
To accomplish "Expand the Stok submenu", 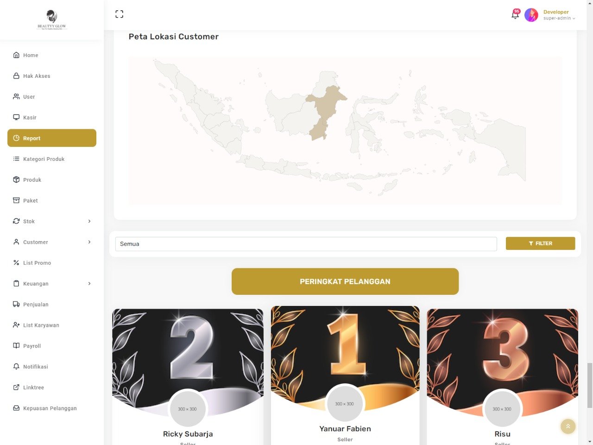I will (52, 221).
